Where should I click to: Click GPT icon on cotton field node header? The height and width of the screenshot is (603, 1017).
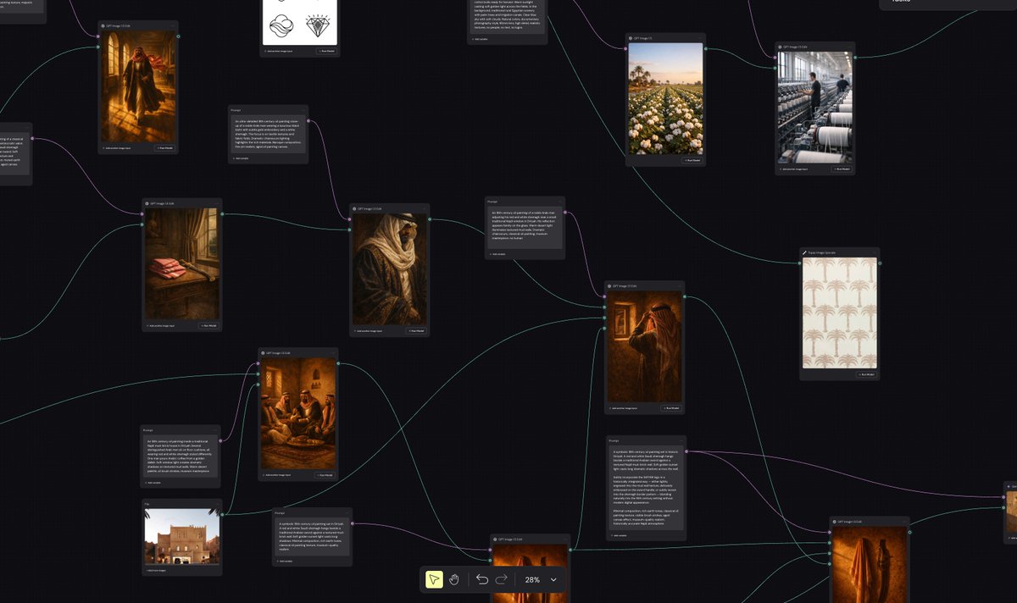click(x=631, y=38)
